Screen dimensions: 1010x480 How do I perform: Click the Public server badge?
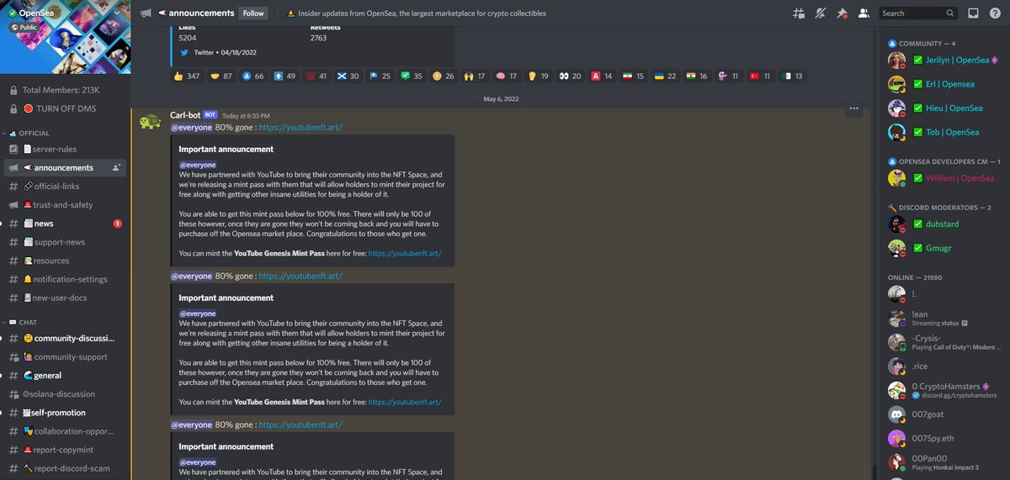(25, 27)
